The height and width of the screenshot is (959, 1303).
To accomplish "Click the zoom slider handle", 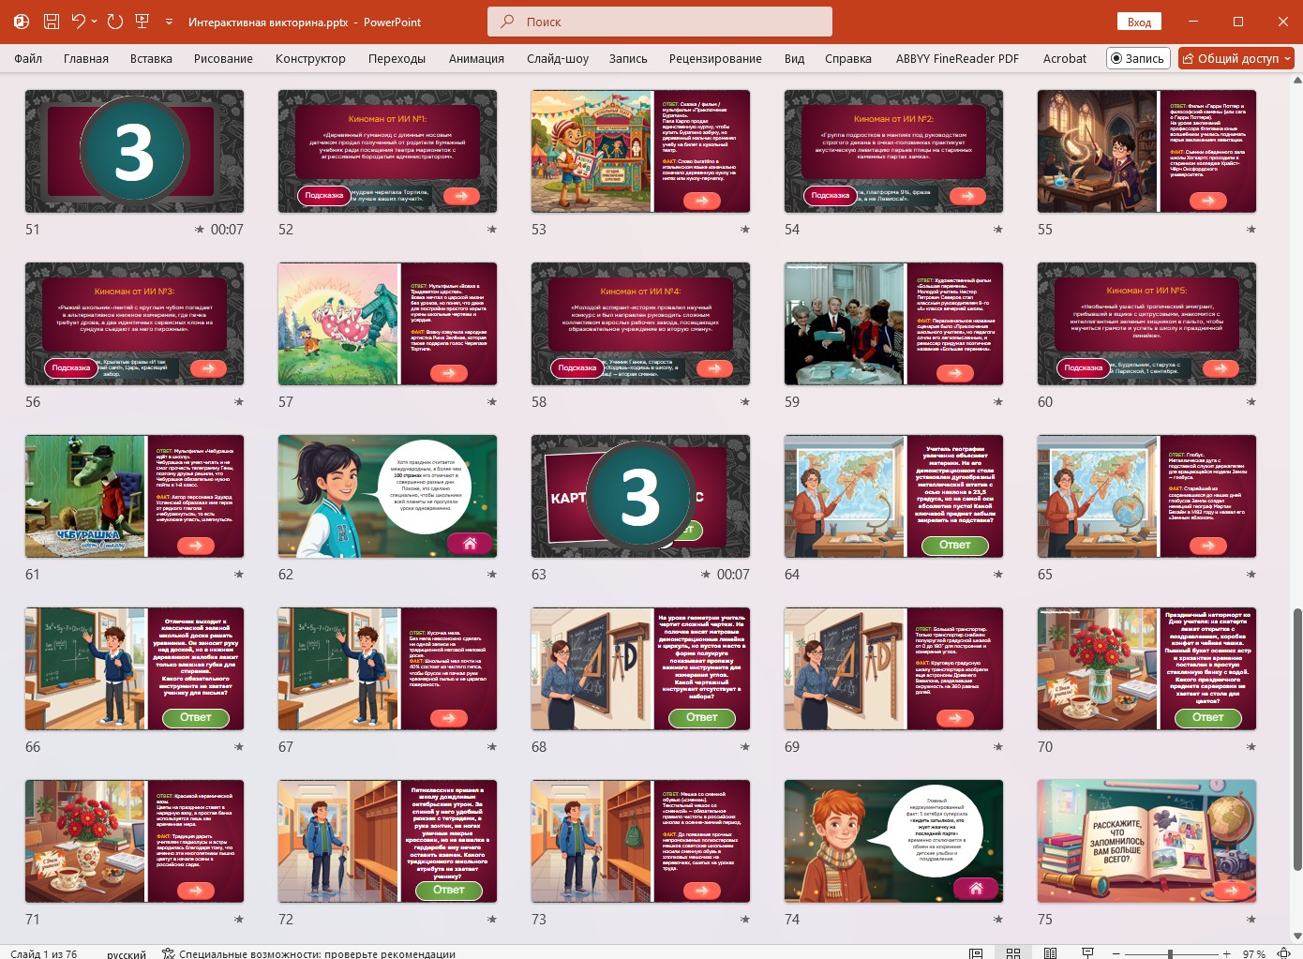I will click(1170, 953).
